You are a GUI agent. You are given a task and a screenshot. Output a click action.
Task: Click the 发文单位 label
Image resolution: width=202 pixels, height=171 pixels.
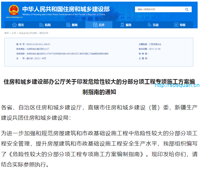pyautogui.click(x=20, y=49)
